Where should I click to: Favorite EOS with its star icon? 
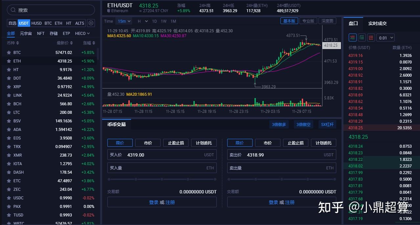9,138
